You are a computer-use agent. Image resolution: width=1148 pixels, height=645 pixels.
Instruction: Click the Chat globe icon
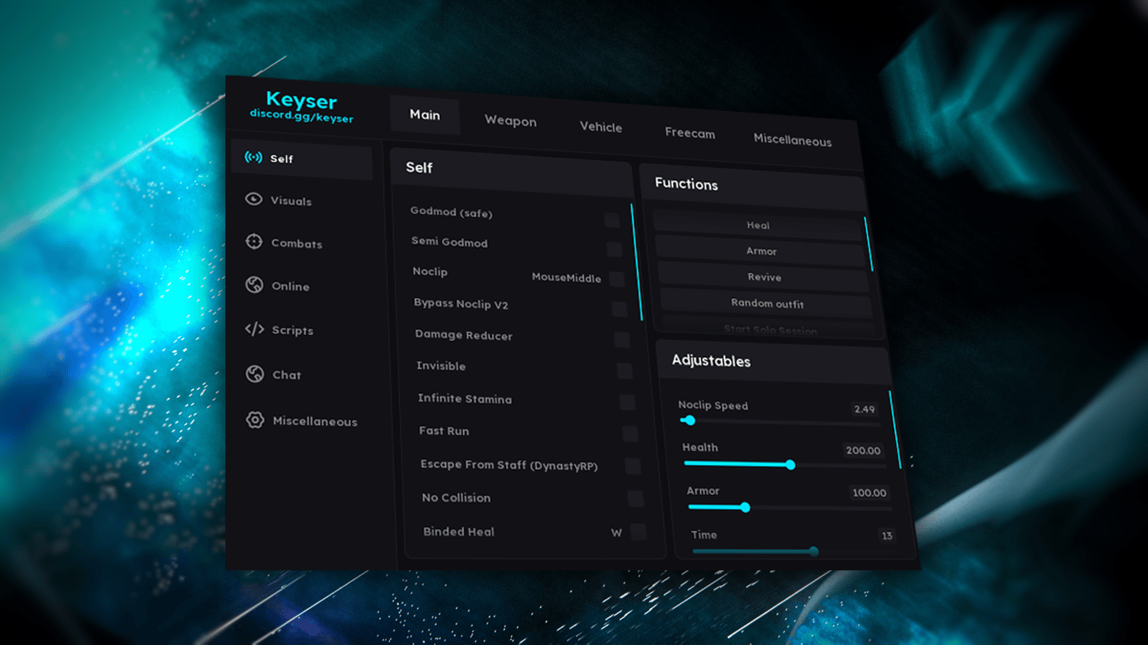255,374
